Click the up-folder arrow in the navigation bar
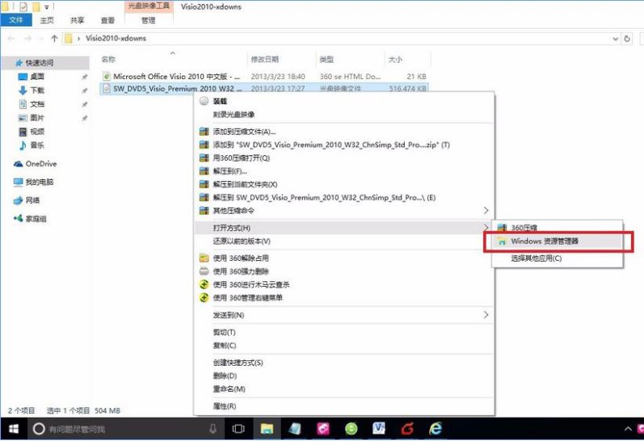This screenshot has width=644, height=441. [54, 39]
